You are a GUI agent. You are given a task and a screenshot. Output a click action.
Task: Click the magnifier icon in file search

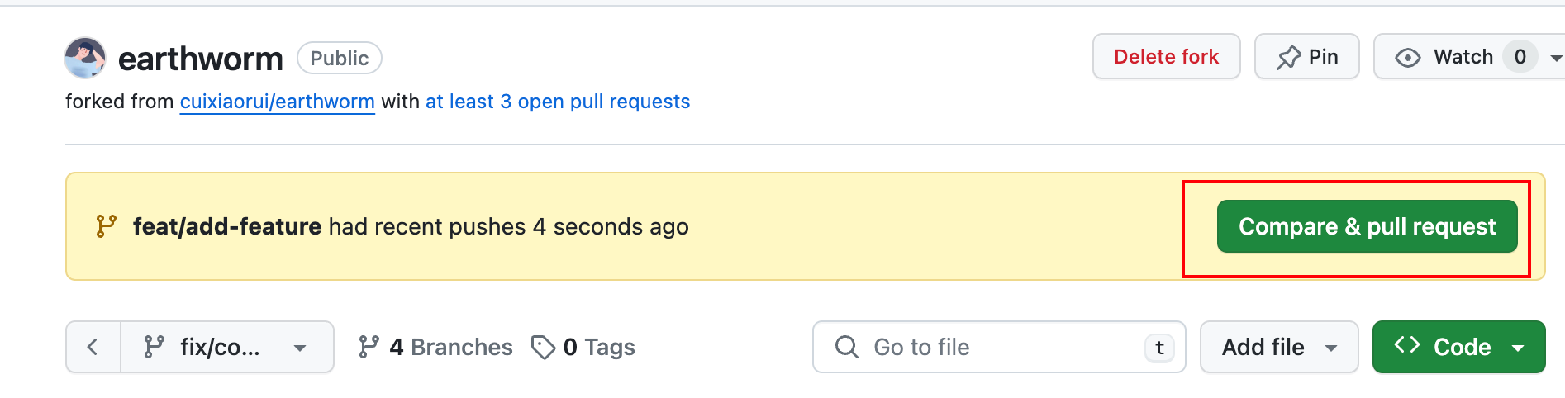pos(846,347)
